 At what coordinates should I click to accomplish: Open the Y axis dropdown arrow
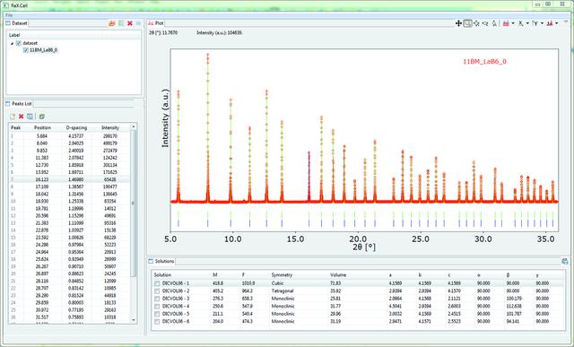(x=542, y=23)
